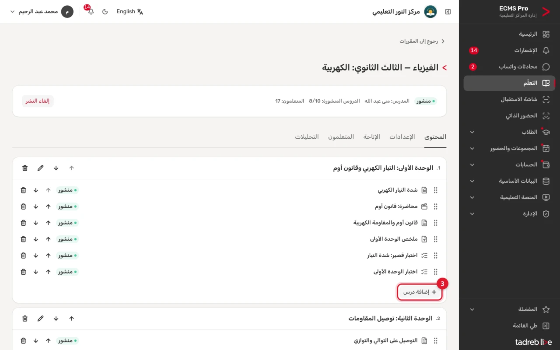Grab drag handle of اختبار قصير: شدة التيار
Screen dimensions: 560x350
coord(435,255)
